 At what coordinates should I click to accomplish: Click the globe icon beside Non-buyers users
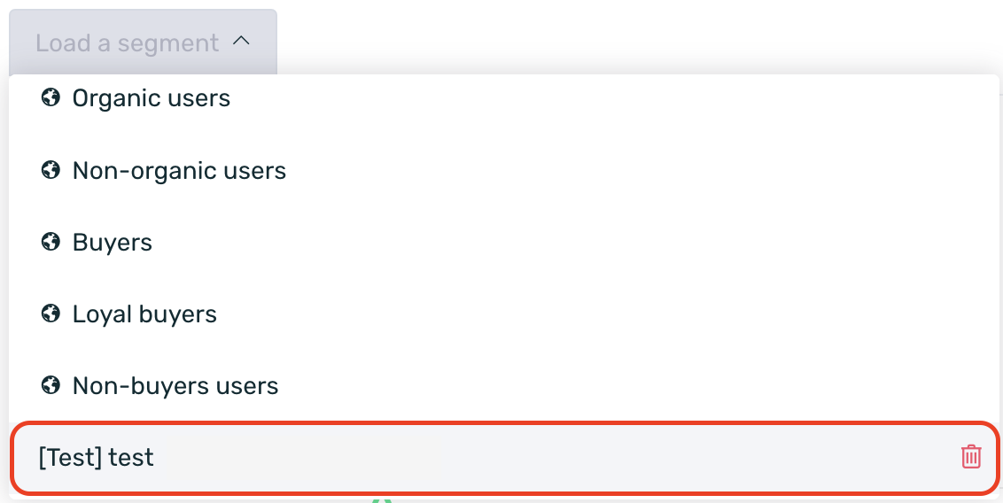[x=51, y=385]
